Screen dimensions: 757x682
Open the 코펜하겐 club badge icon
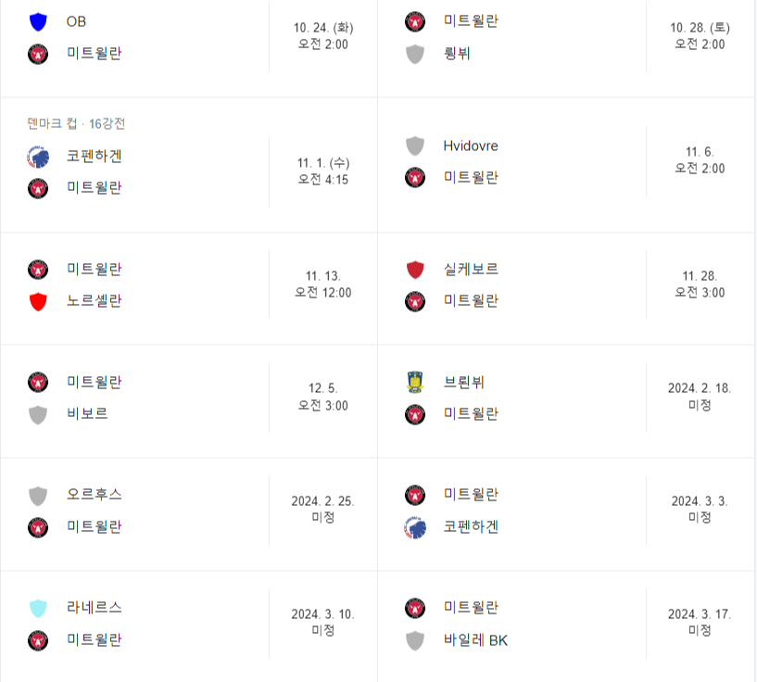[x=38, y=157]
